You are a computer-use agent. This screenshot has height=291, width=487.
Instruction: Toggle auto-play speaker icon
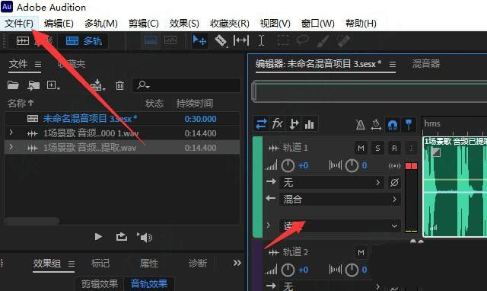(x=145, y=237)
